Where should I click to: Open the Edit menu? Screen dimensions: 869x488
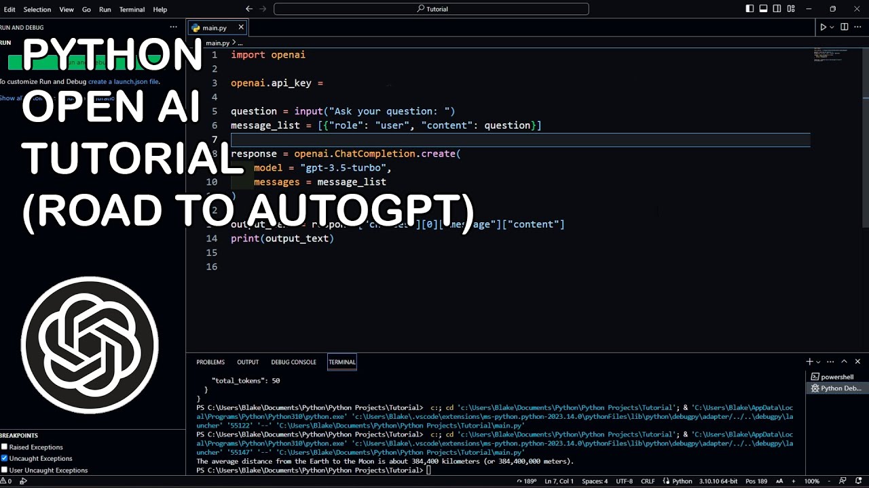pyautogui.click(x=10, y=9)
